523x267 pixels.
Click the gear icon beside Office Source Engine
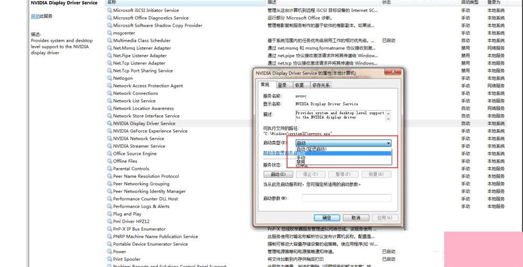tap(110, 154)
